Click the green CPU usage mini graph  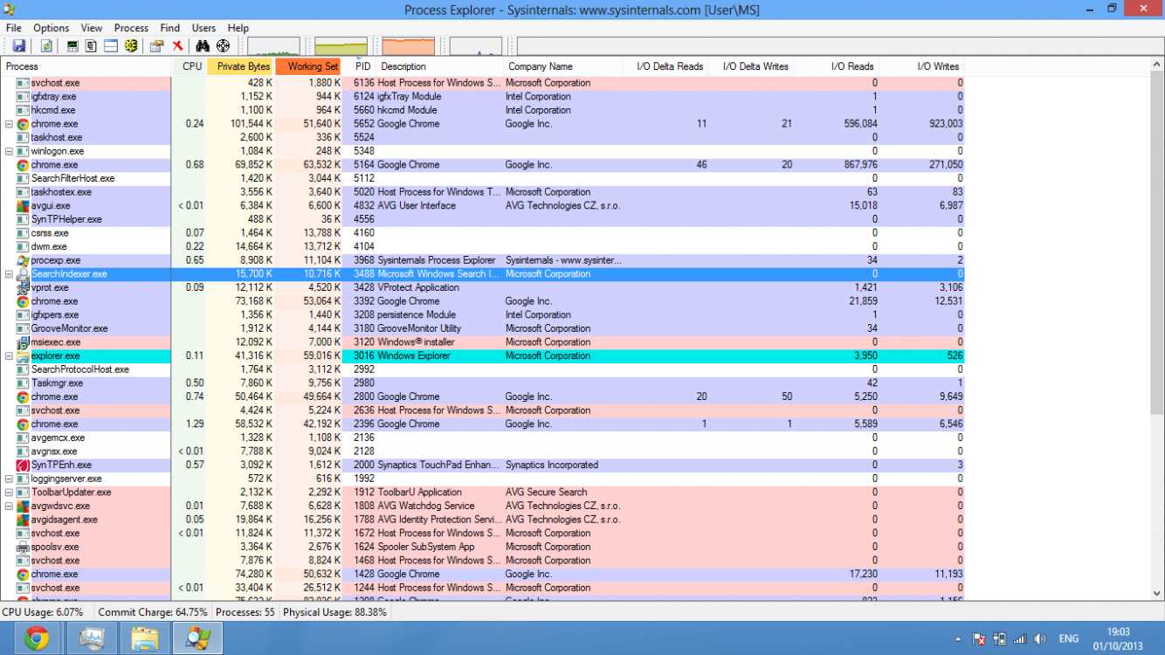pos(273,46)
